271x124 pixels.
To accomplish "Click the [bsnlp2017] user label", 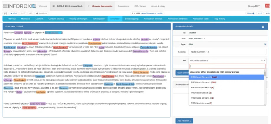I will point(254,6).
